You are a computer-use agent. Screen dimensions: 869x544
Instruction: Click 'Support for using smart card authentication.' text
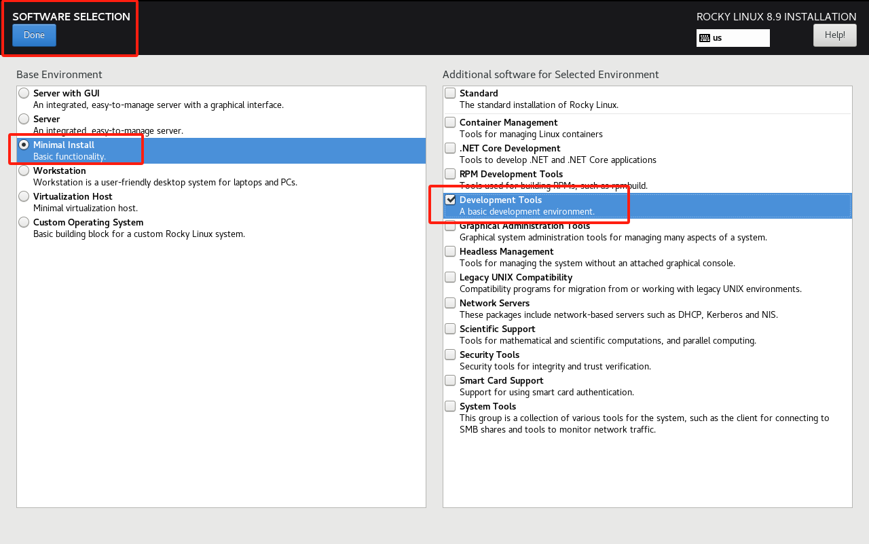tap(547, 393)
